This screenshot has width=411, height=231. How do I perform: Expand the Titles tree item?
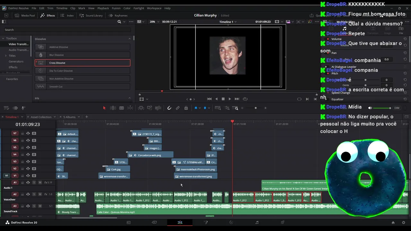click(x=5, y=56)
